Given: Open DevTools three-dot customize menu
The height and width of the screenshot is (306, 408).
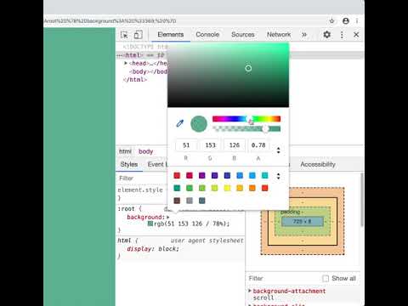Looking at the screenshot, I should (342, 35).
